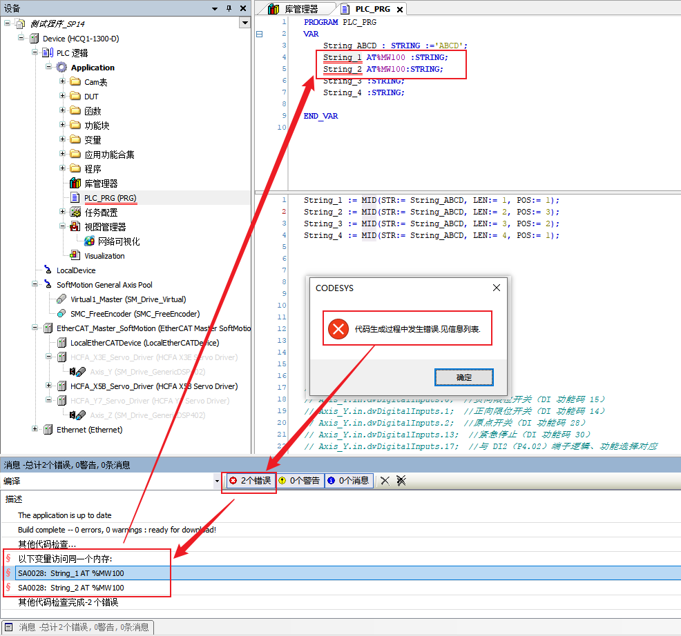Click the red error icon in the CODESYS dialog
The width and height of the screenshot is (681, 636).
338,329
